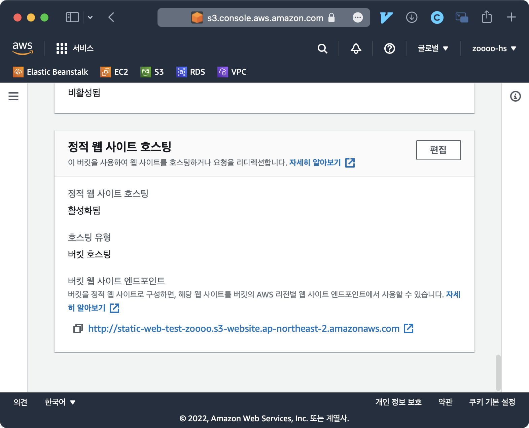The width and height of the screenshot is (529, 428).
Task: Open the address bar ellipsis options icon
Action: pyautogui.click(x=358, y=17)
